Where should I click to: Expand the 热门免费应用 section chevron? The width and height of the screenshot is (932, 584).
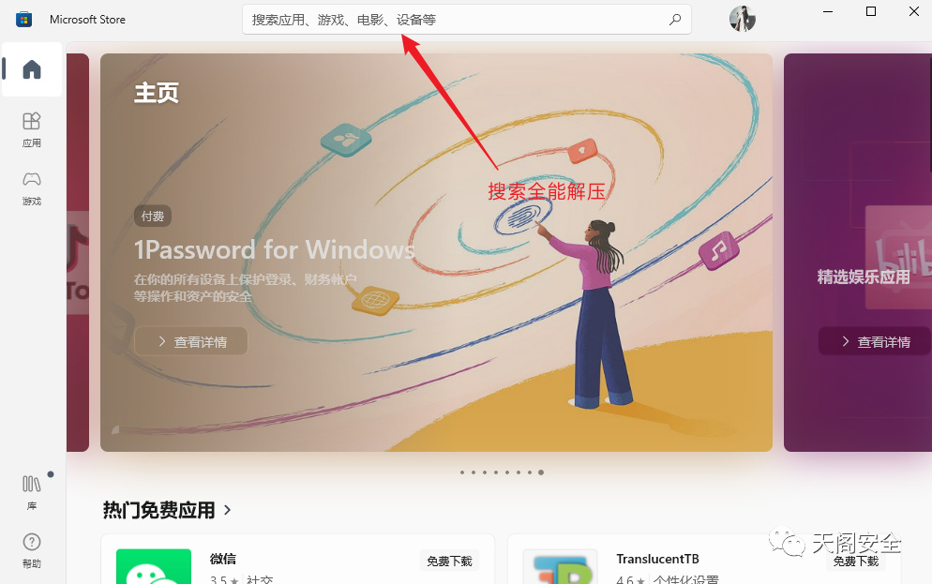pyautogui.click(x=228, y=510)
